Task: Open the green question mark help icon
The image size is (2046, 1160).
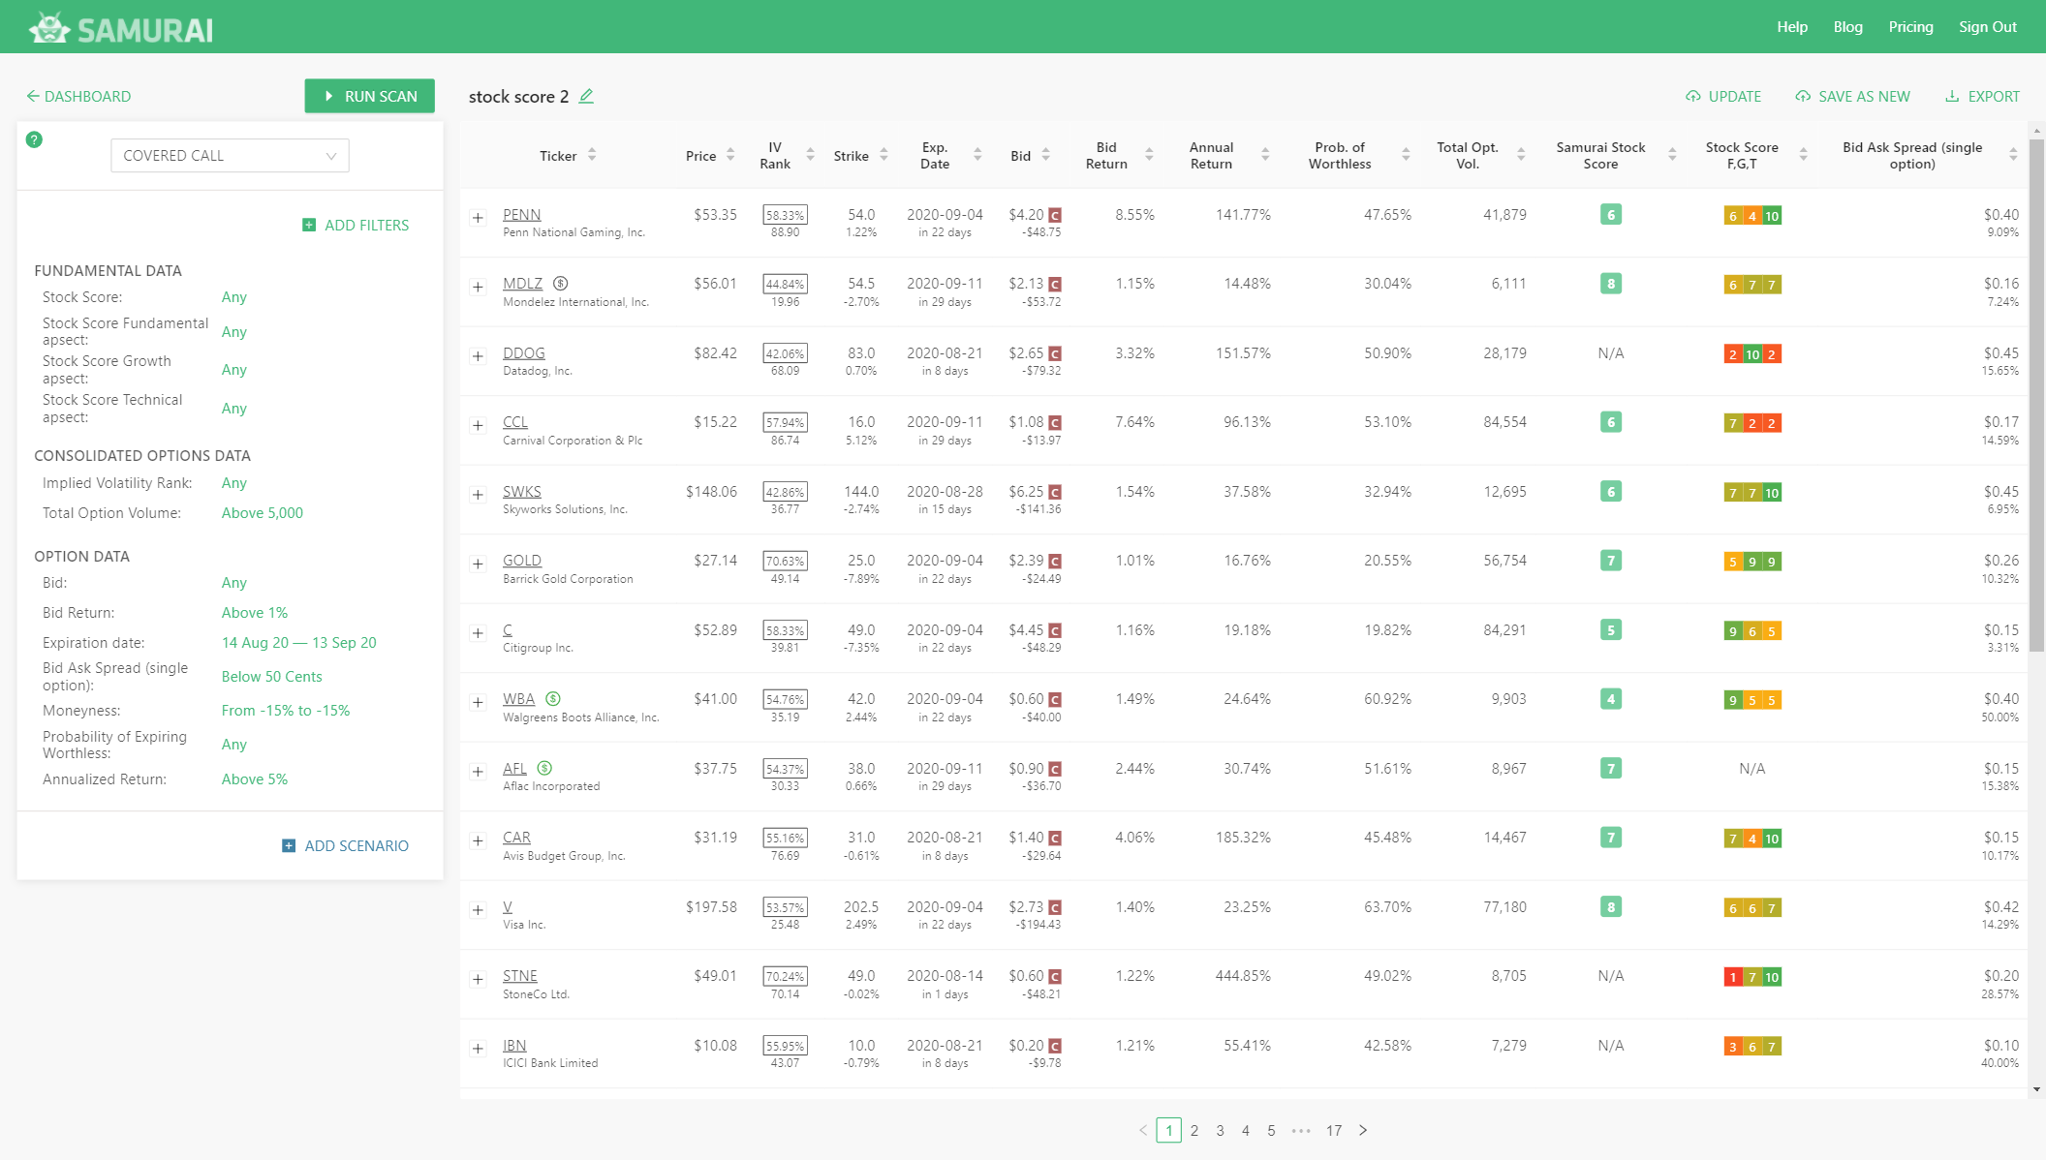Action: [35, 139]
